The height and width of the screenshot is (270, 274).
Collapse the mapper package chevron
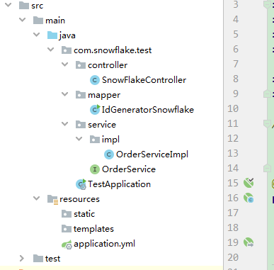[64, 94]
